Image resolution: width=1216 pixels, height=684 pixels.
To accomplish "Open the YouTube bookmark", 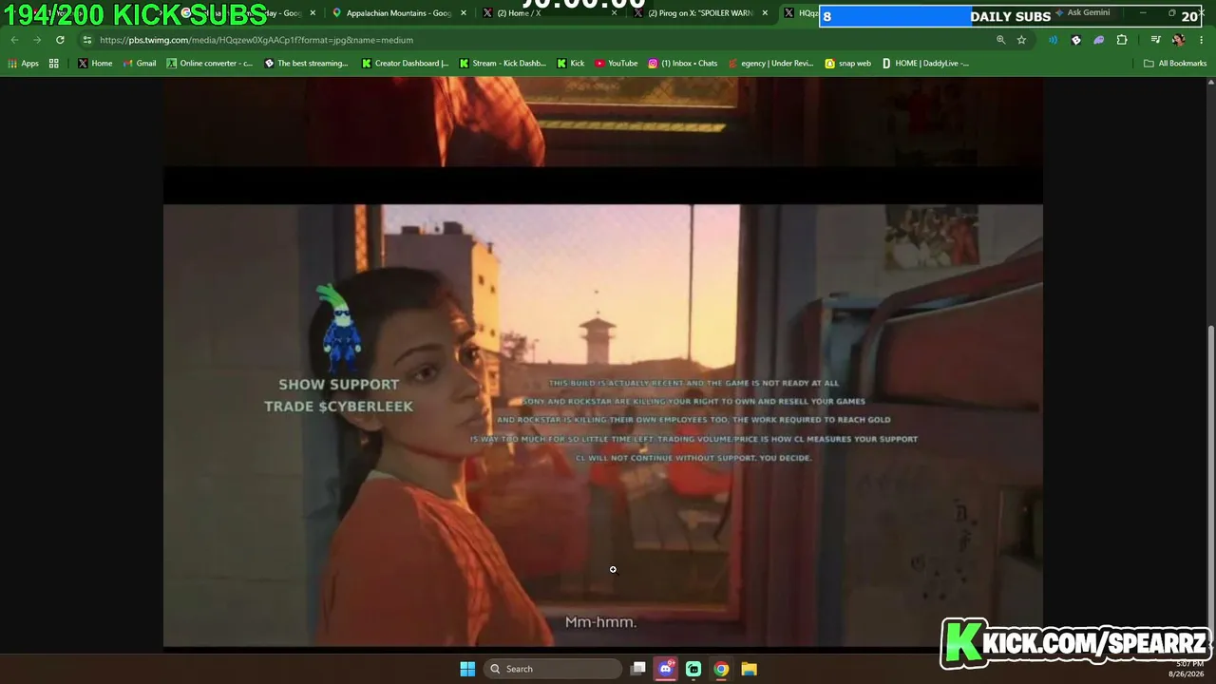I will 617,64.
